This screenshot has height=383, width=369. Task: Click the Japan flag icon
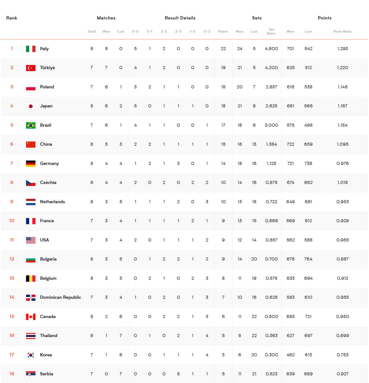(31, 106)
